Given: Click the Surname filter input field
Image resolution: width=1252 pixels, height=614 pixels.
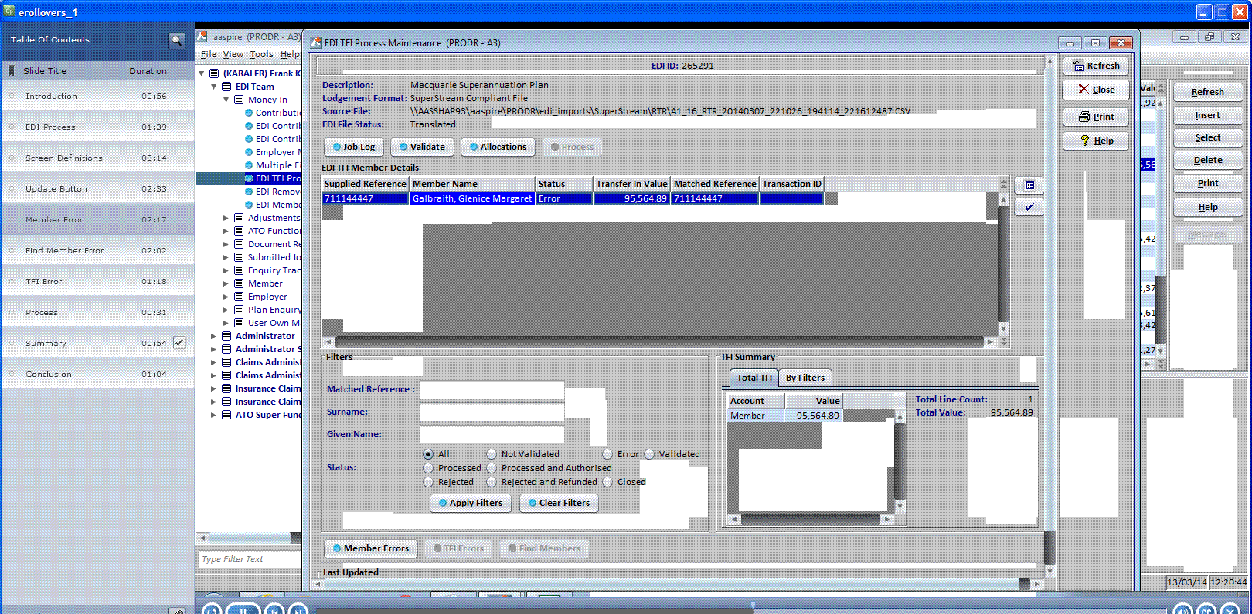Looking at the screenshot, I should pyautogui.click(x=492, y=412).
